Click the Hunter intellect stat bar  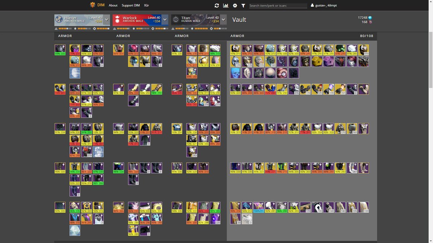click(64, 28)
